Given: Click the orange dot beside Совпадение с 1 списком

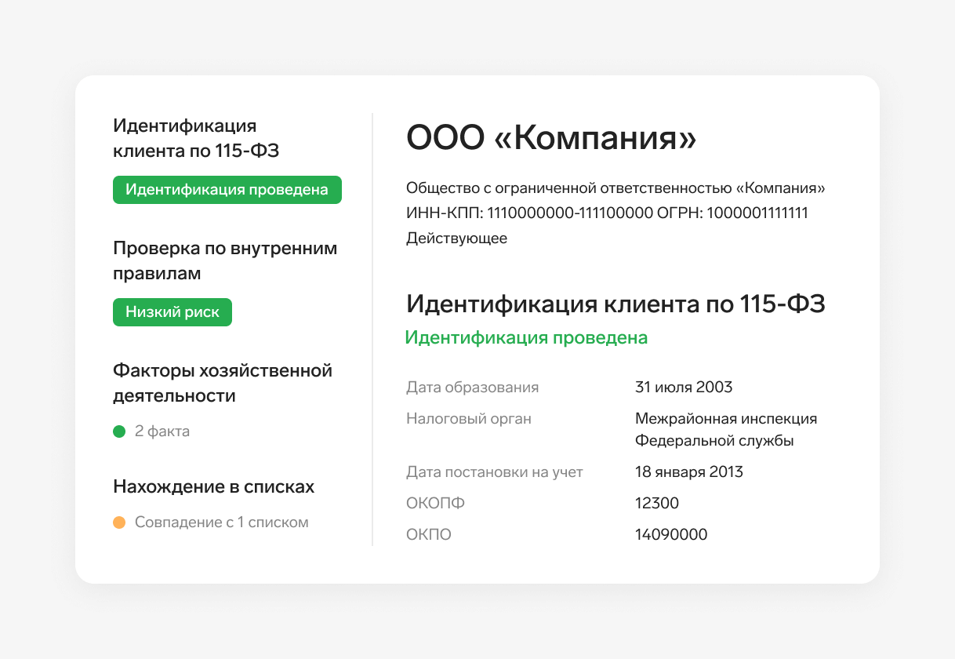Looking at the screenshot, I should tap(119, 522).
